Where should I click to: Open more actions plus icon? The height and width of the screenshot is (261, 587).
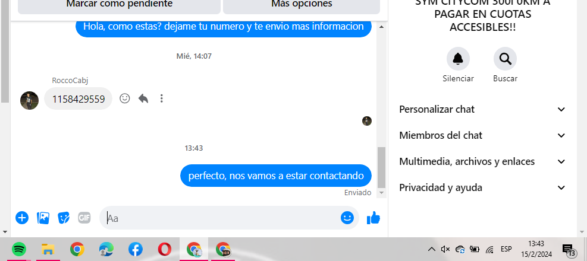[x=22, y=218]
